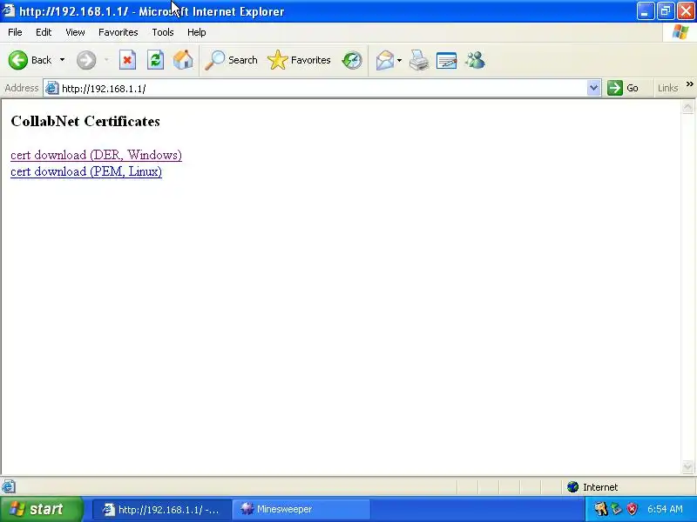697x522 pixels.
Task: Follow the cert download (PEM, Linux) link
Action: point(86,171)
